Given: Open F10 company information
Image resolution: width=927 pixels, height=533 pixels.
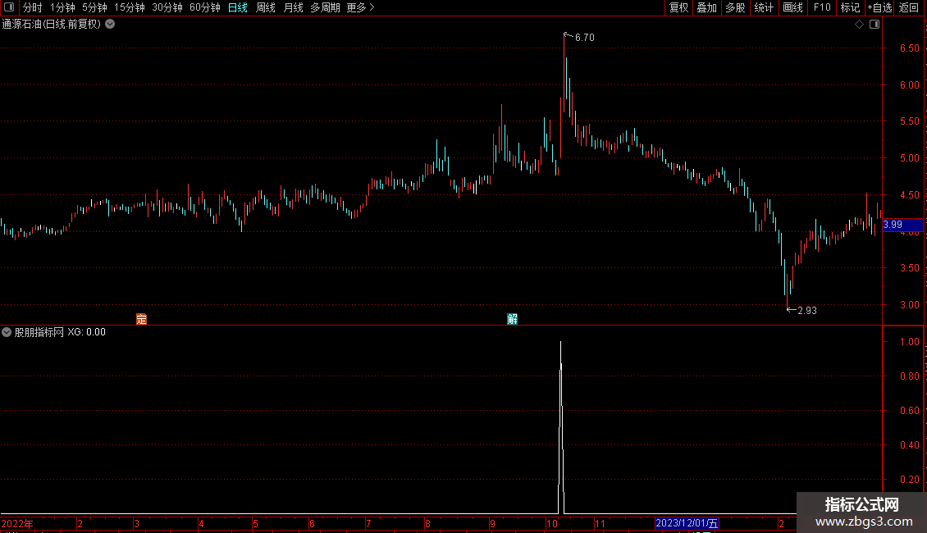Looking at the screenshot, I should point(822,7).
